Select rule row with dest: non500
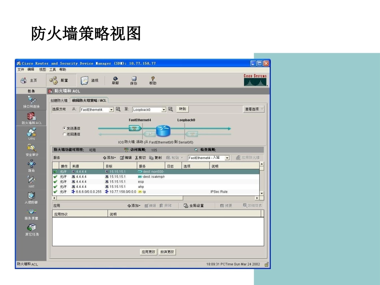 click(x=156, y=171)
